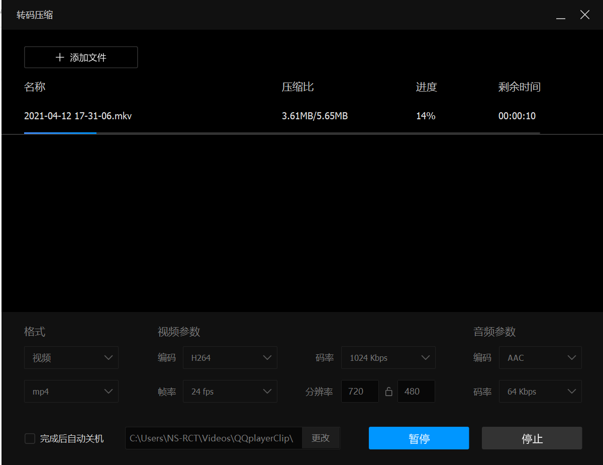Screen dimensions: 603x465
Task: Open the AAC audio encoder dropdown
Action: click(x=540, y=357)
